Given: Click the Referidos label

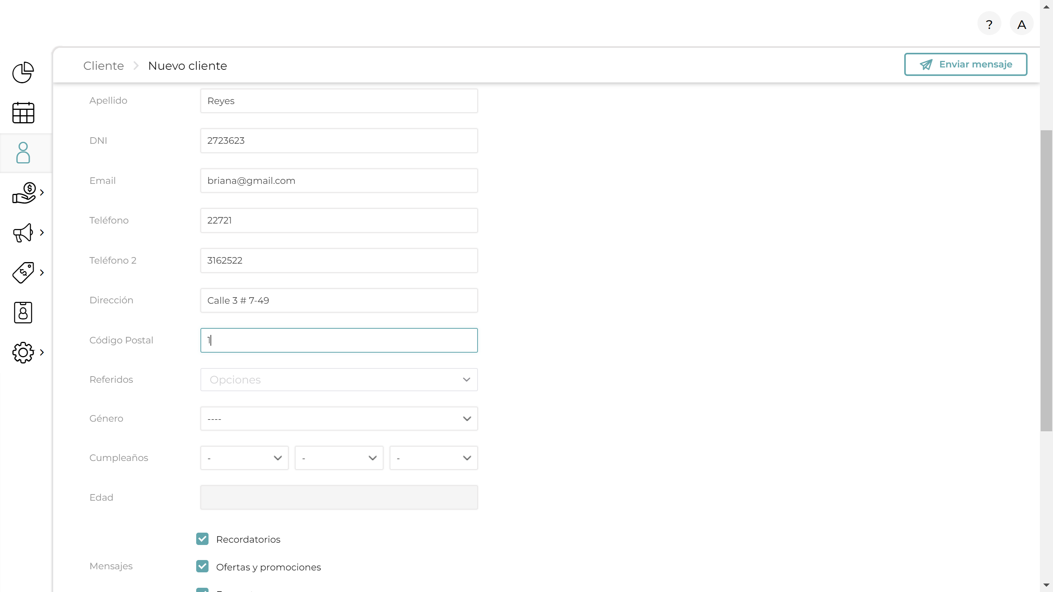Looking at the screenshot, I should pyautogui.click(x=111, y=380).
